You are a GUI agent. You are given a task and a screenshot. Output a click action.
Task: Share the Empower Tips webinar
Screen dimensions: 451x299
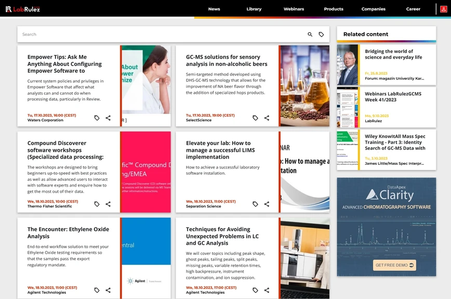108,118
